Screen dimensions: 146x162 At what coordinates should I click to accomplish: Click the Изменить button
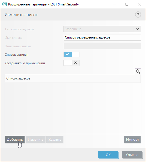click(x=36, y=140)
